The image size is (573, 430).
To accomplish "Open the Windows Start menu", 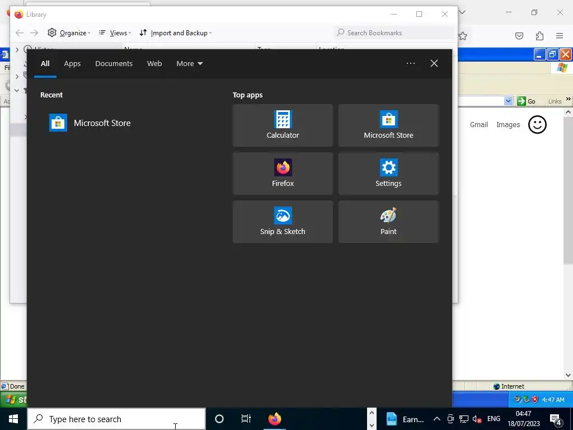I will tap(13, 419).
